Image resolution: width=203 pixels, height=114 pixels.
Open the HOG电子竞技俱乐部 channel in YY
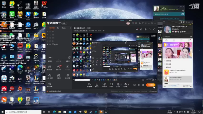[177, 79]
